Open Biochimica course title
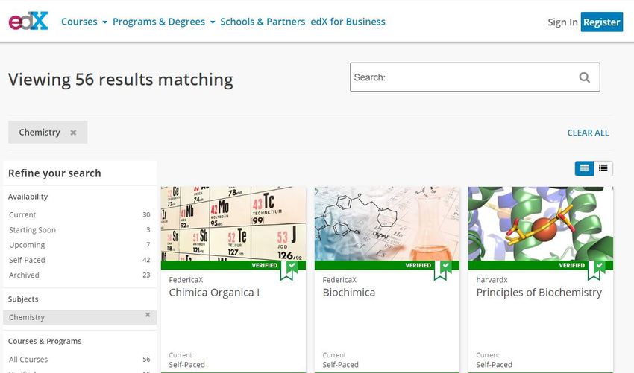The height and width of the screenshot is (373, 634). (x=349, y=293)
